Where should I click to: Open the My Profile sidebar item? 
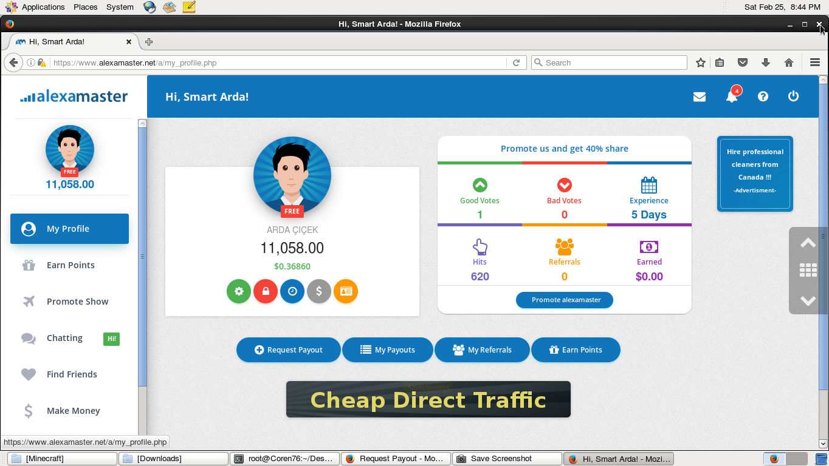coord(69,229)
